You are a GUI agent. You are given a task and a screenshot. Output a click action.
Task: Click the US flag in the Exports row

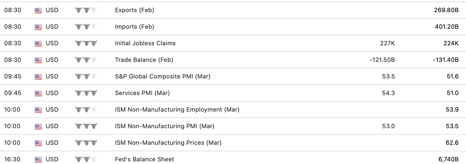(38, 10)
